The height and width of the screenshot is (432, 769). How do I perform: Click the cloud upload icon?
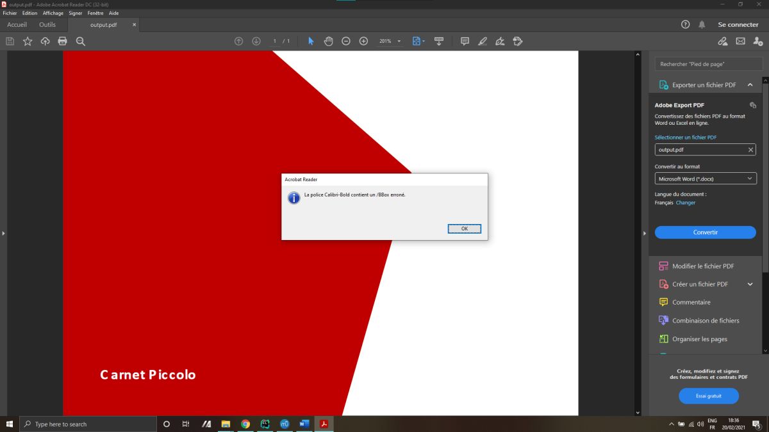click(x=45, y=41)
